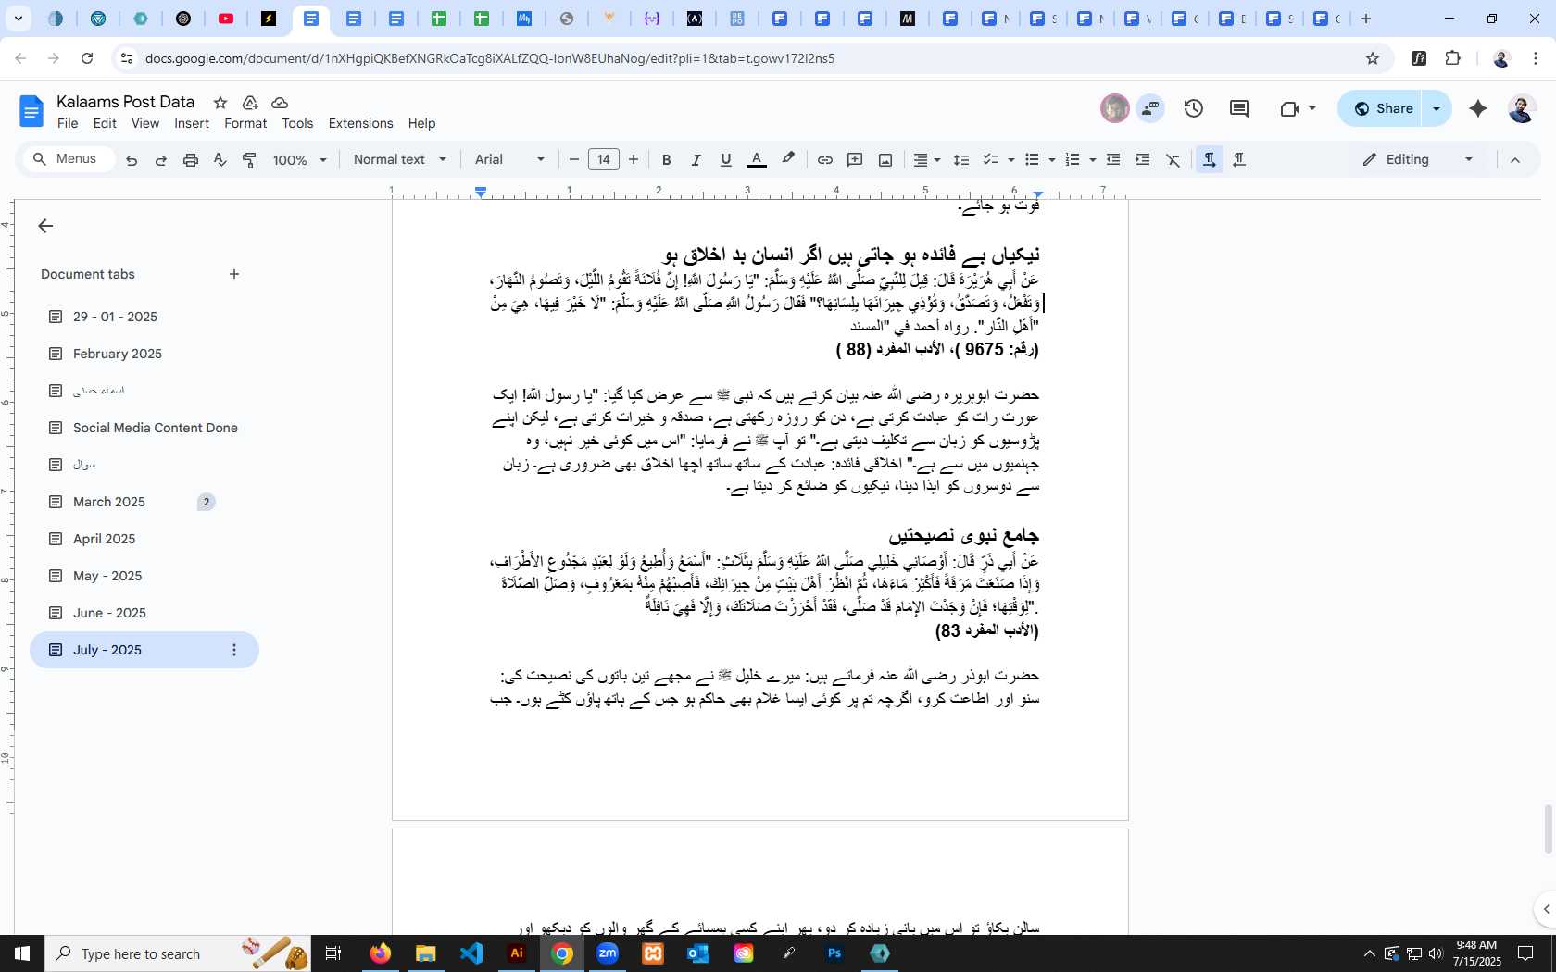
Task: Print the document via printer icon
Action: click(191, 160)
